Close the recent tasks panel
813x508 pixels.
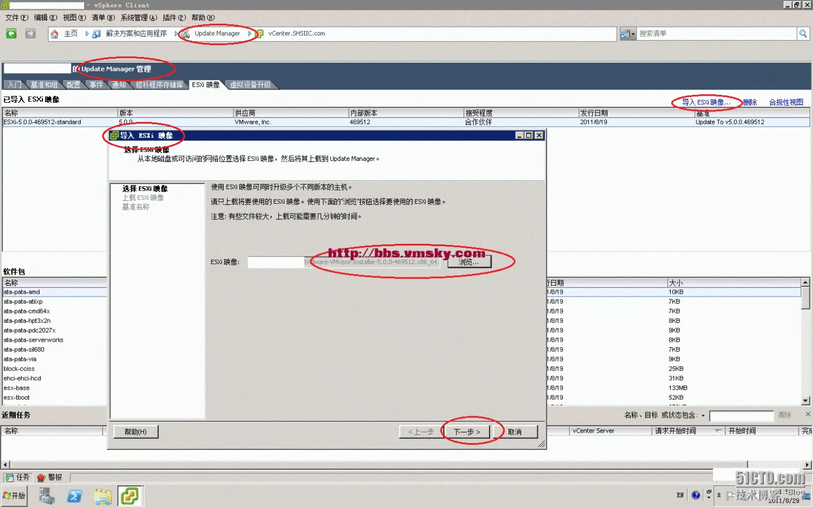[808, 415]
